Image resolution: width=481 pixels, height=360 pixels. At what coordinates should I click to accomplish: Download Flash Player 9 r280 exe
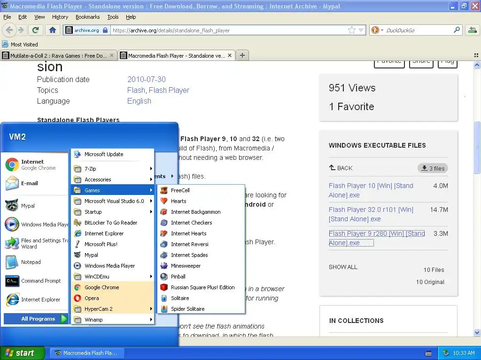[x=377, y=238]
